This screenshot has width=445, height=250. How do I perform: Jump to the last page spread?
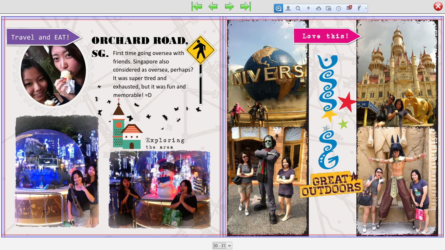click(x=246, y=6)
